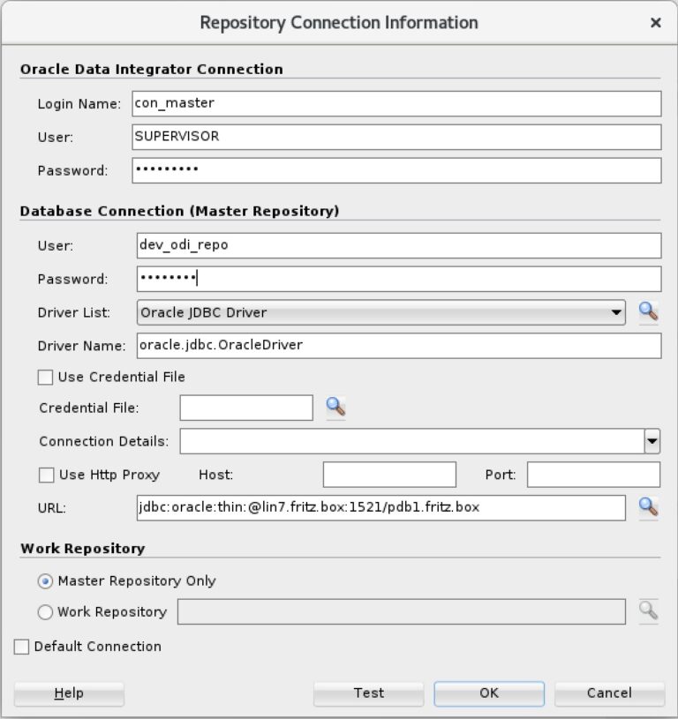Click the Driver Name text field

399,346
